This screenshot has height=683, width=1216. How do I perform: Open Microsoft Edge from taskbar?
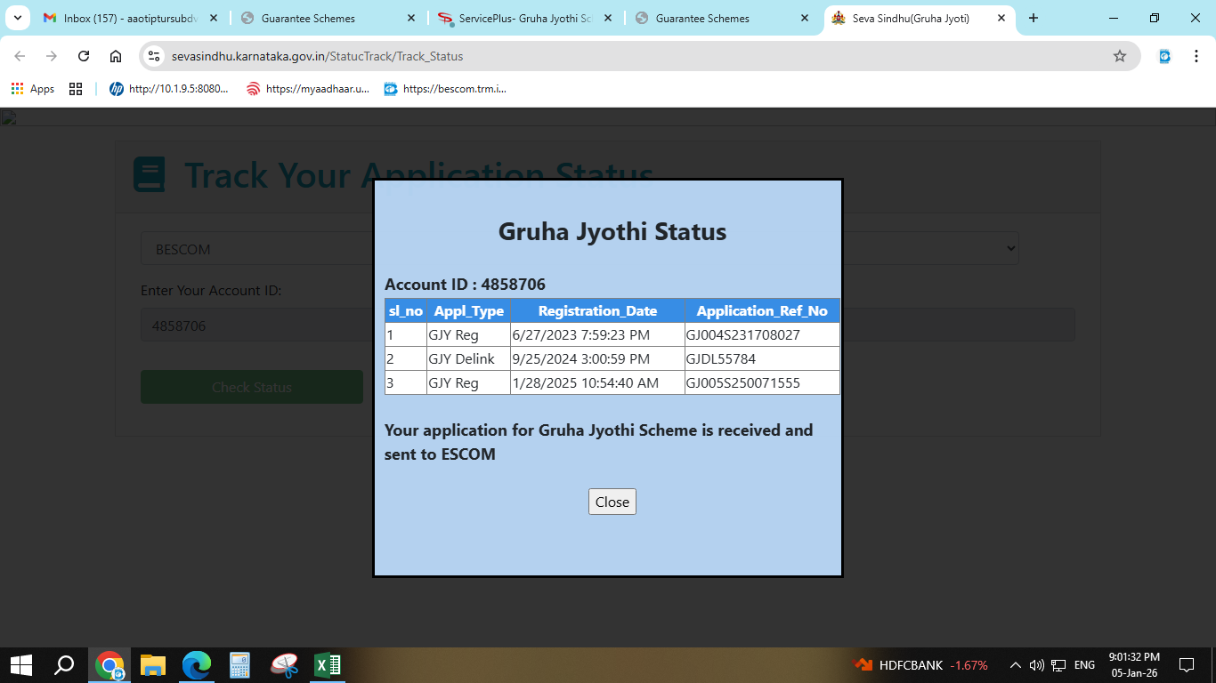pyautogui.click(x=197, y=664)
